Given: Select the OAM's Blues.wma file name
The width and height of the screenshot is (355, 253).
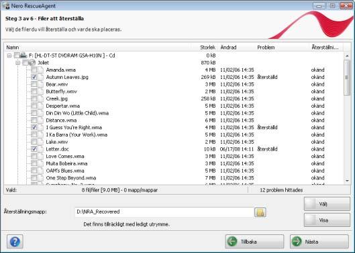Looking at the screenshot, I should click(65, 171).
